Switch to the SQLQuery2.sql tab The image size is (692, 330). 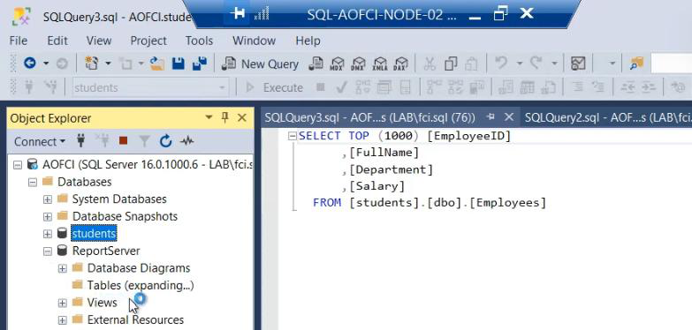[606, 117]
